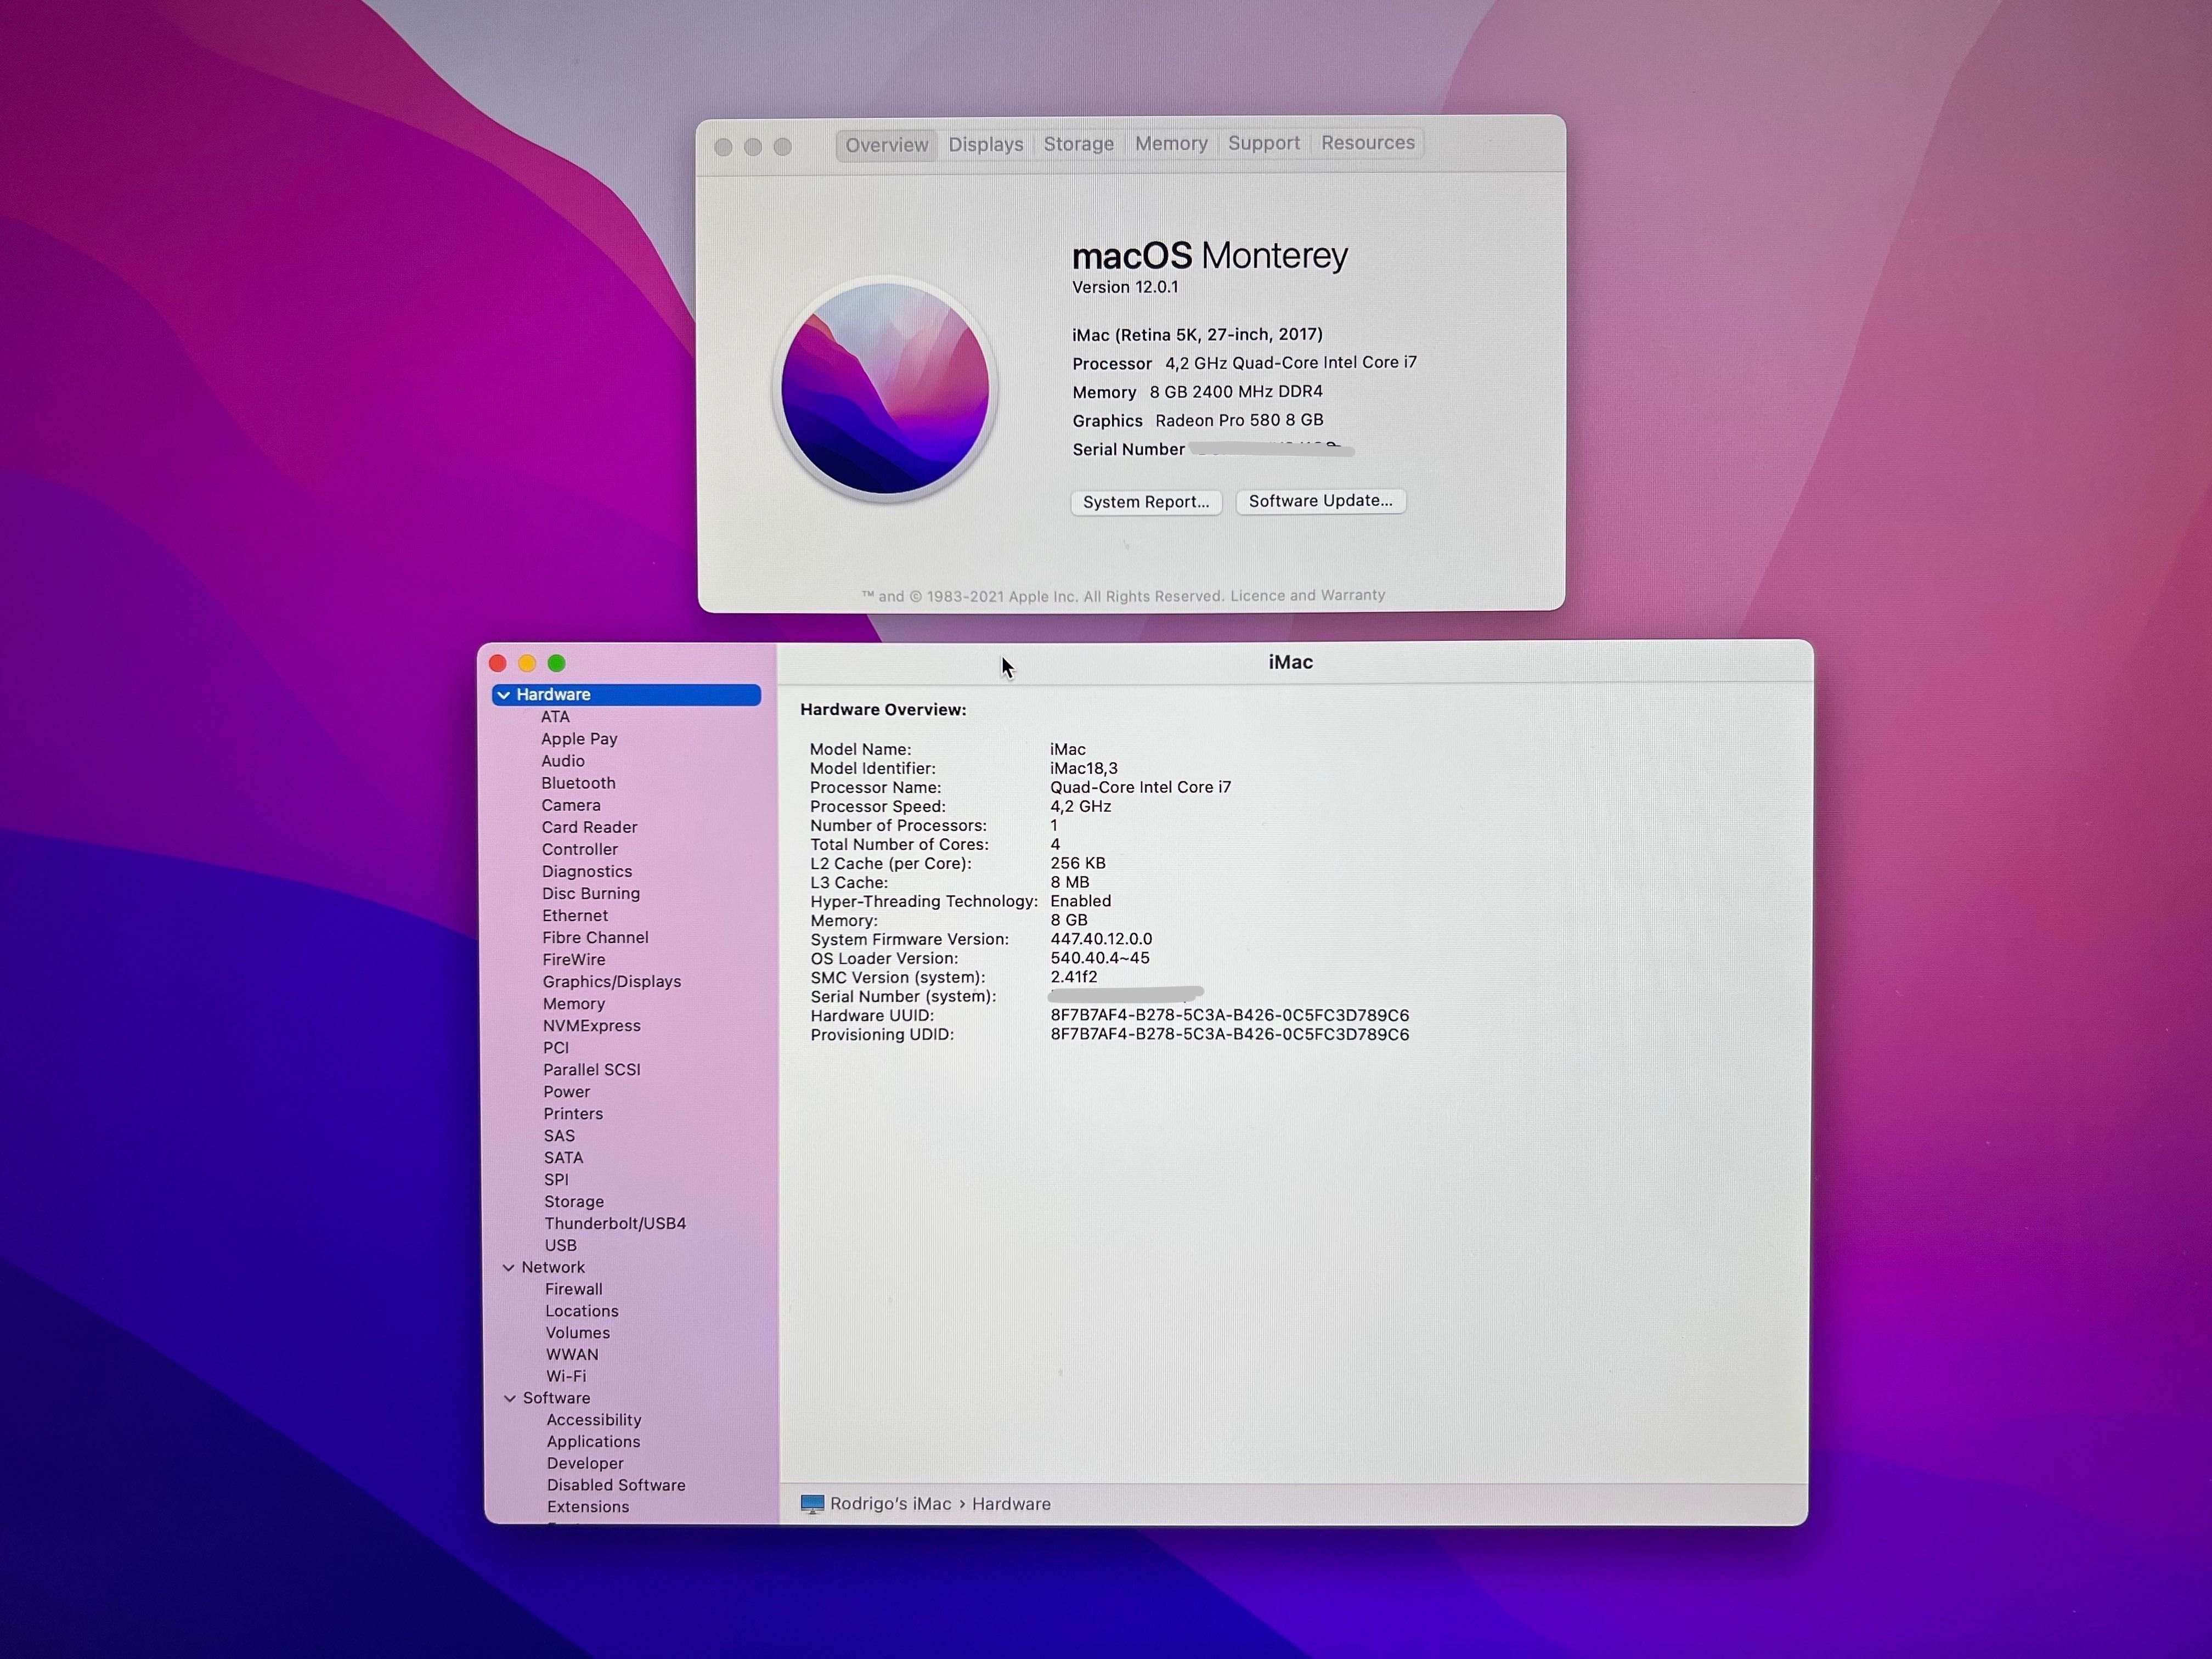This screenshot has height=1659, width=2212.
Task: Select Volumes under Network
Action: click(578, 1333)
